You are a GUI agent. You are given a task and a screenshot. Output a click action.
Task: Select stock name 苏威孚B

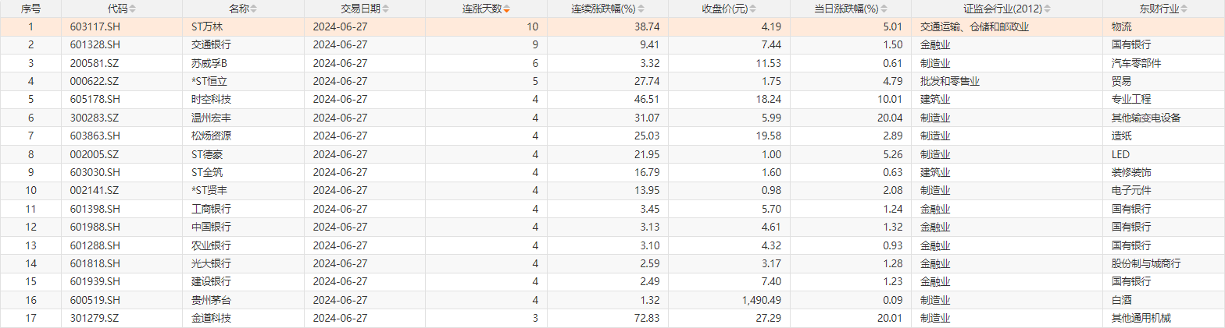click(209, 62)
